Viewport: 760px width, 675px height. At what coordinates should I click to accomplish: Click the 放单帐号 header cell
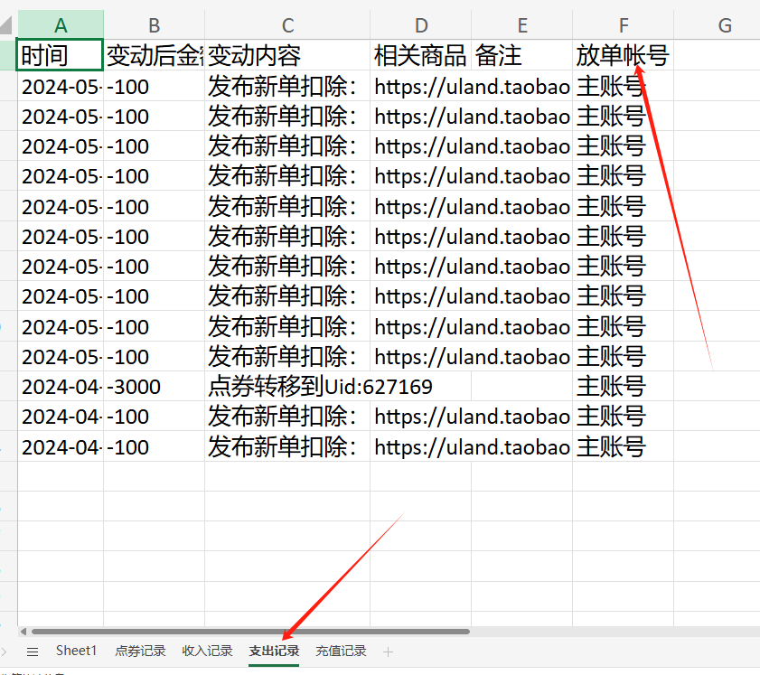tap(623, 56)
